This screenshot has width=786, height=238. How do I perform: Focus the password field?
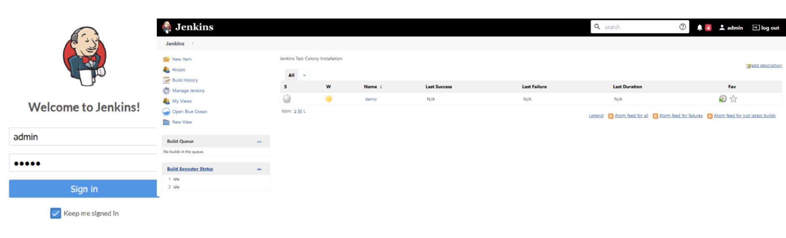[x=84, y=163]
